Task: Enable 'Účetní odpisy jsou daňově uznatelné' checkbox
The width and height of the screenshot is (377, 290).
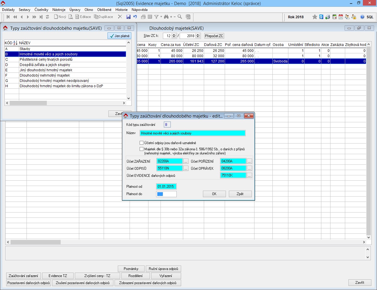Action: point(142,142)
